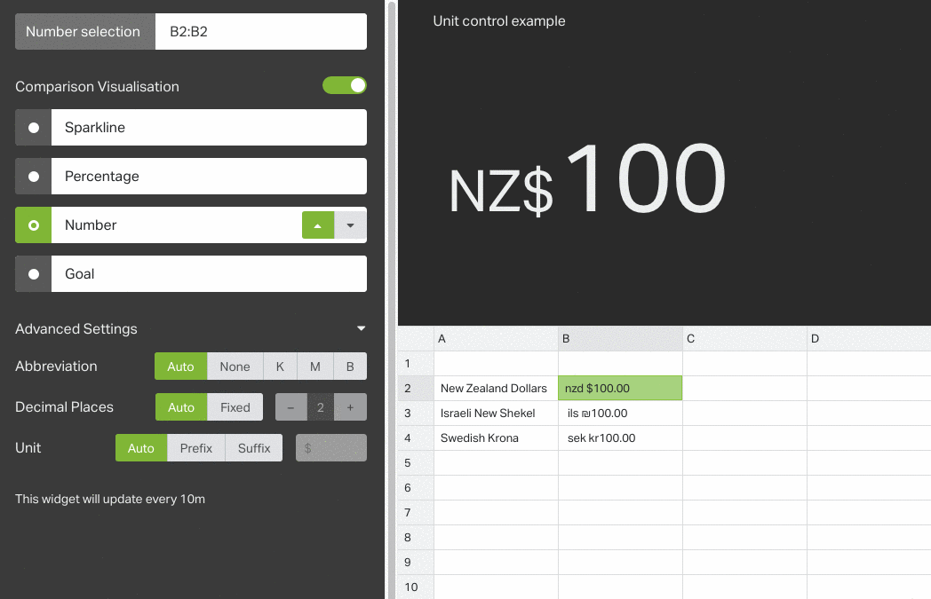Screen dimensions: 931x599
Task: Toggle the Comparison Visualisation switch off
Action: point(345,85)
